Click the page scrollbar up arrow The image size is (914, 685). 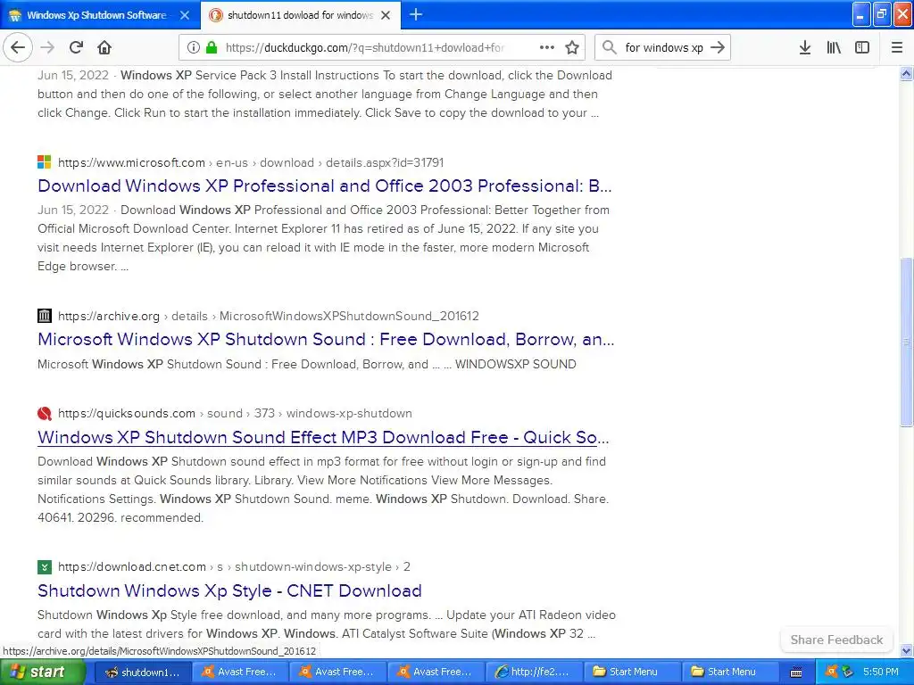906,73
